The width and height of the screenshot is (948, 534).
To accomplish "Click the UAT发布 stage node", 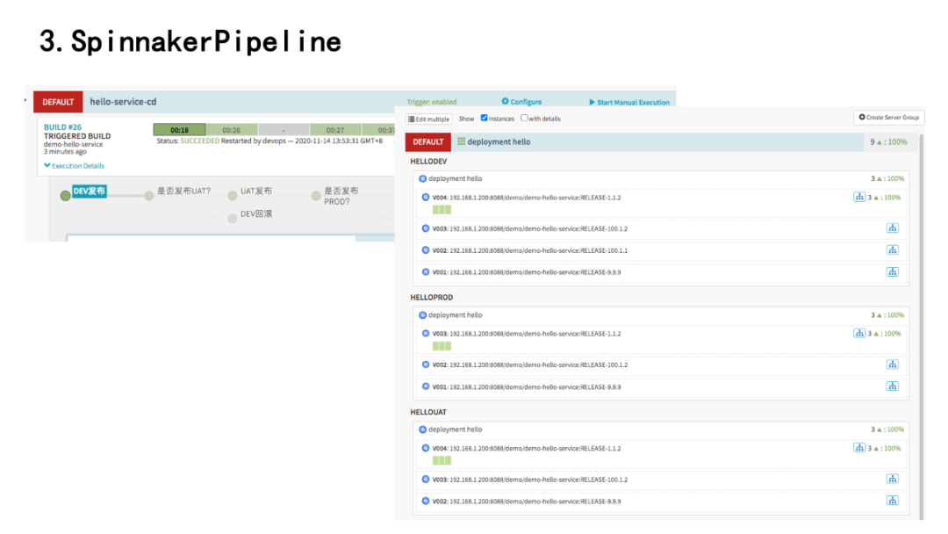I will click(x=232, y=195).
